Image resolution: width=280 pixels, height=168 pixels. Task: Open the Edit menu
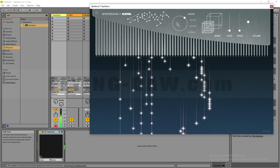click(8, 6)
